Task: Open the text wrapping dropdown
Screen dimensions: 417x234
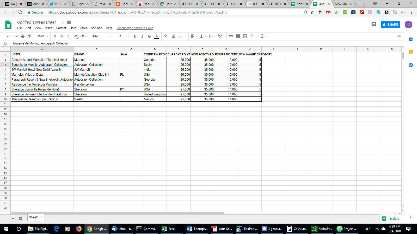Action: tap(212, 36)
